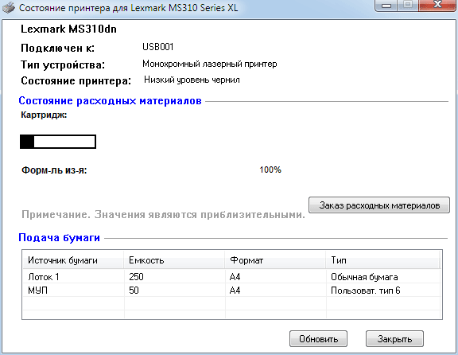Click the Монохромный лазерный принтер text
458x355 pixels.
[x=210, y=64]
